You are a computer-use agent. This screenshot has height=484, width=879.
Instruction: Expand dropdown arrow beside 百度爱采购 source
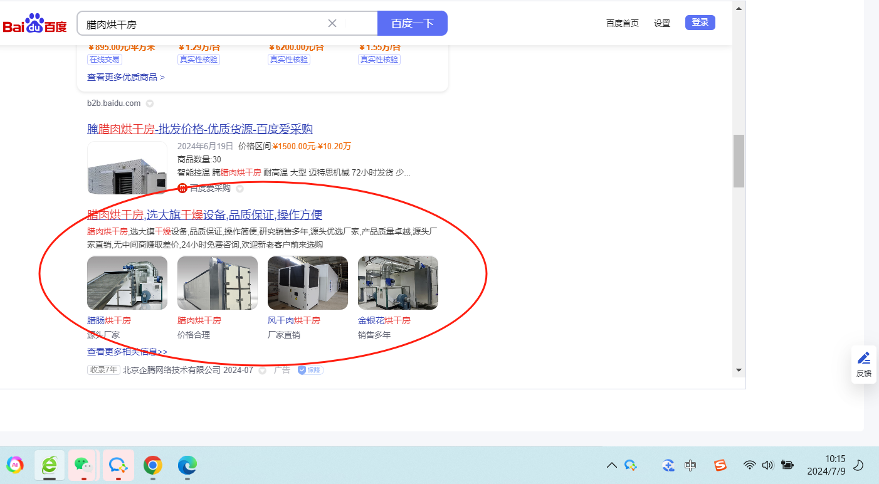coord(239,189)
